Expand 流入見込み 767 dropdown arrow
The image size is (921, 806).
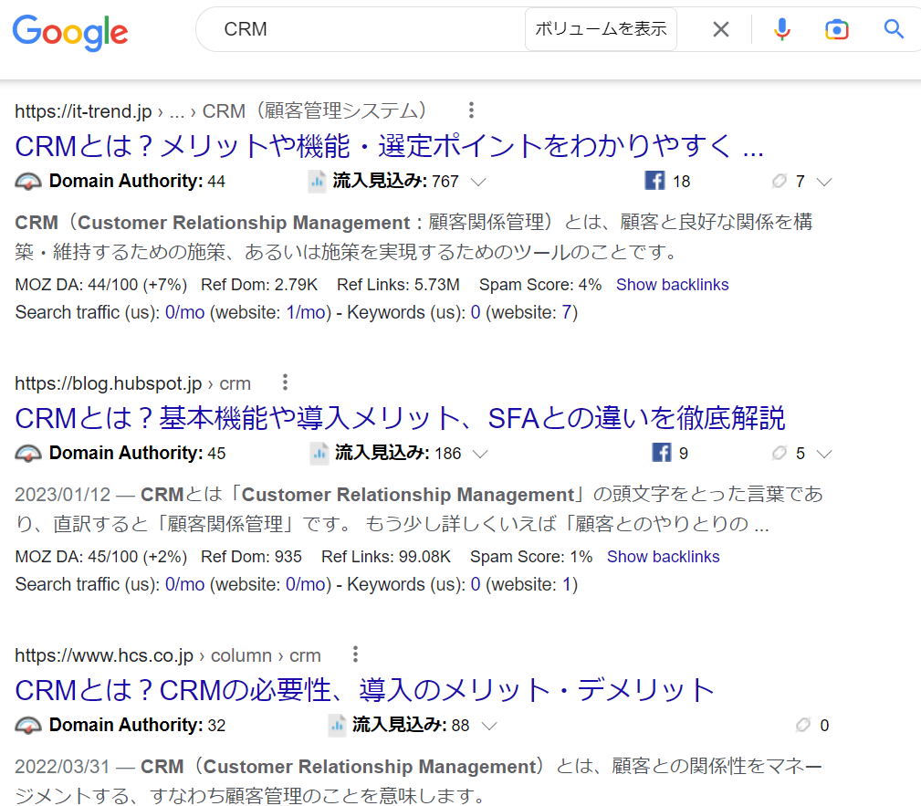coord(477,182)
